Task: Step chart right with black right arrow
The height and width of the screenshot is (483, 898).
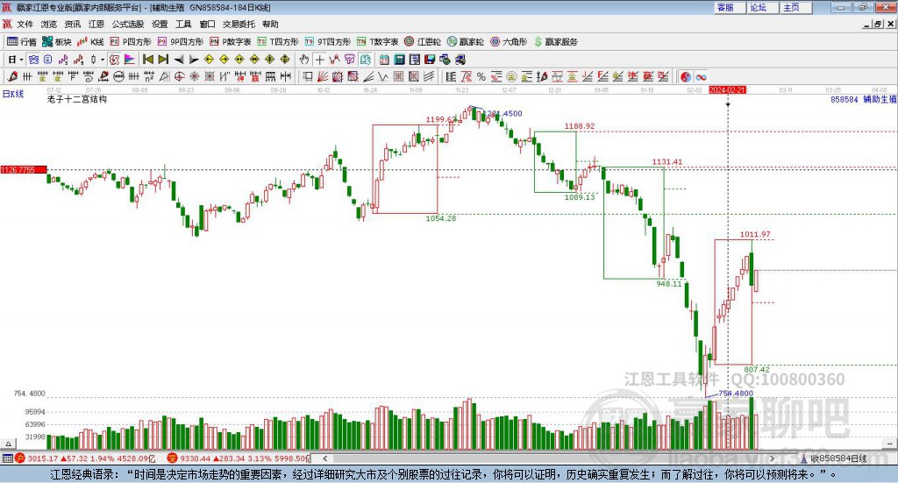Action: pyautogui.click(x=194, y=60)
